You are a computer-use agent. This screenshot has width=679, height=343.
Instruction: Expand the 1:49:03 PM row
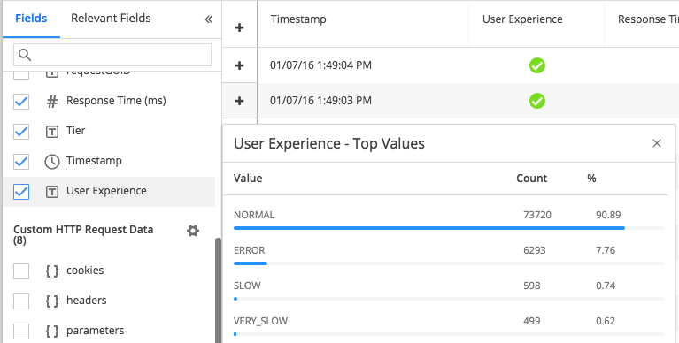click(239, 101)
